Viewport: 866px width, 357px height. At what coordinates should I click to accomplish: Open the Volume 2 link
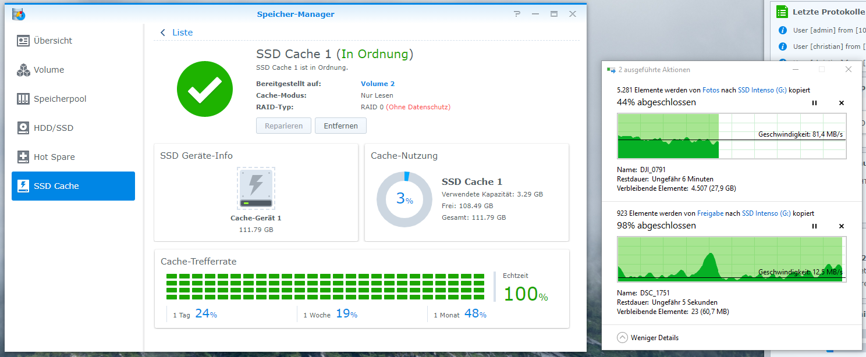click(x=378, y=84)
